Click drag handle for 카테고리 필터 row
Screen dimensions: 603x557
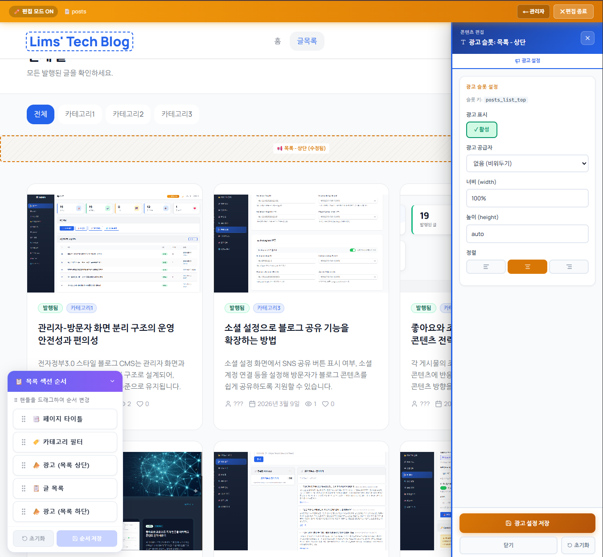pyautogui.click(x=24, y=442)
